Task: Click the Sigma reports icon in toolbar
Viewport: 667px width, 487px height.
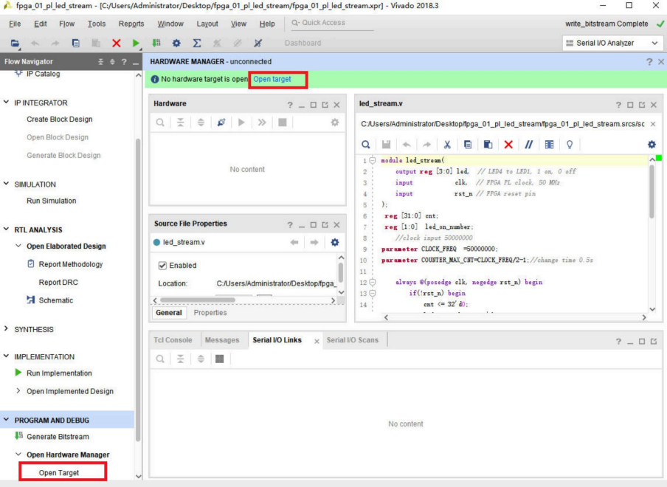Action: 197,44
